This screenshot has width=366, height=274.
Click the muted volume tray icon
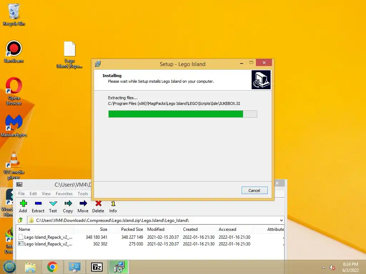pos(332,267)
